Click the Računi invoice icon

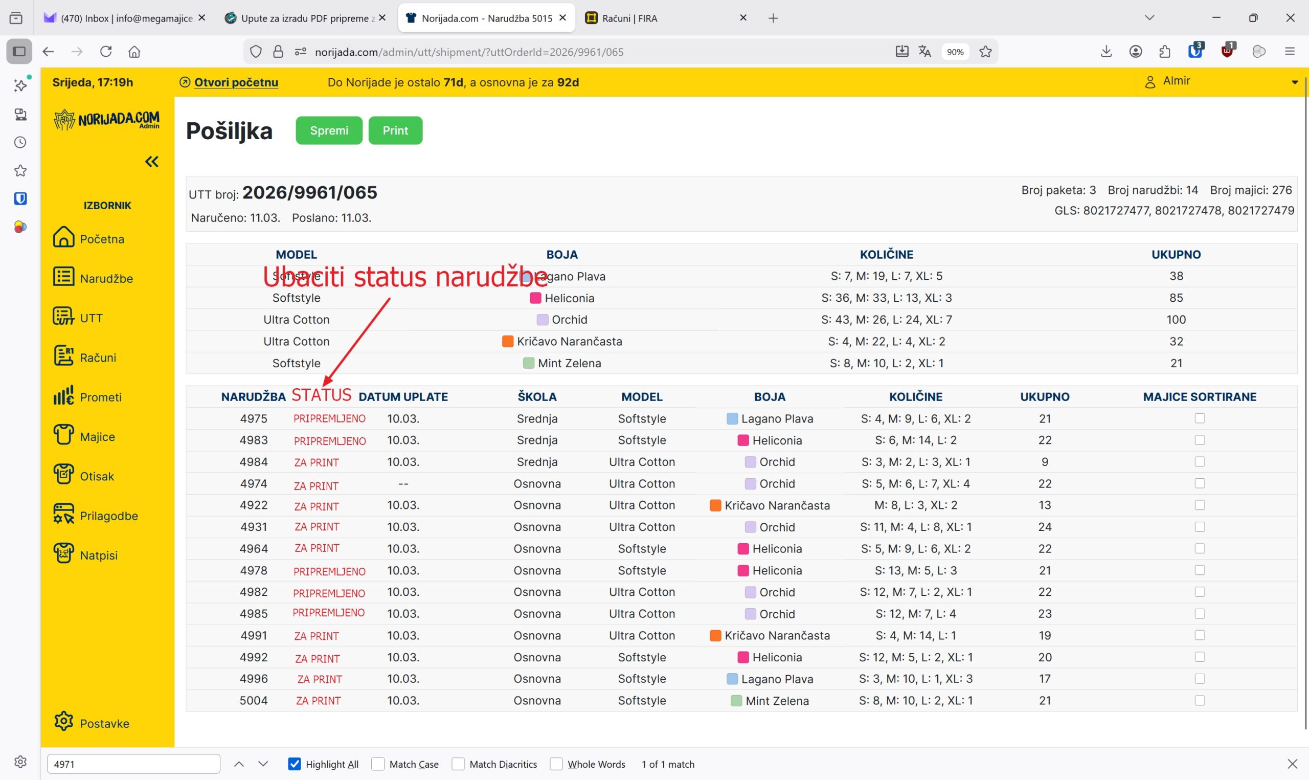[x=63, y=356]
